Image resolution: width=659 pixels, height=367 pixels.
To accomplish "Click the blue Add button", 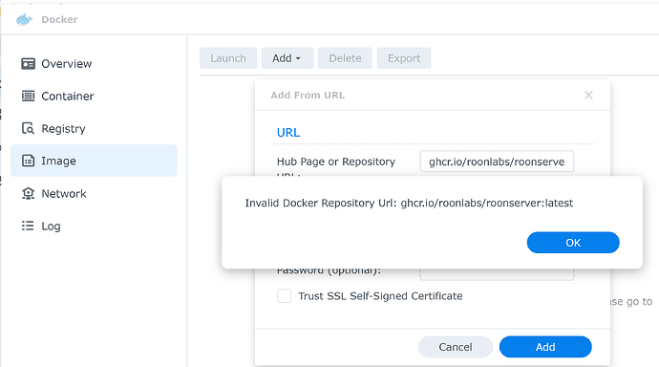I will pyautogui.click(x=545, y=347).
